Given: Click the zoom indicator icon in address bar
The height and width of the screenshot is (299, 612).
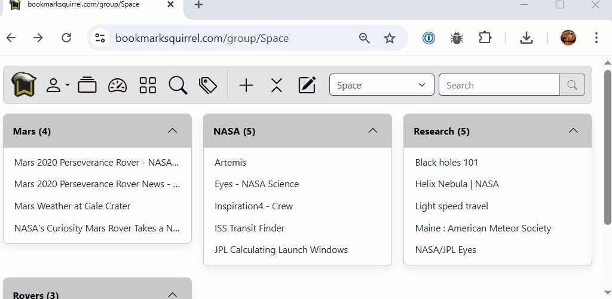Looking at the screenshot, I should coord(364,38).
